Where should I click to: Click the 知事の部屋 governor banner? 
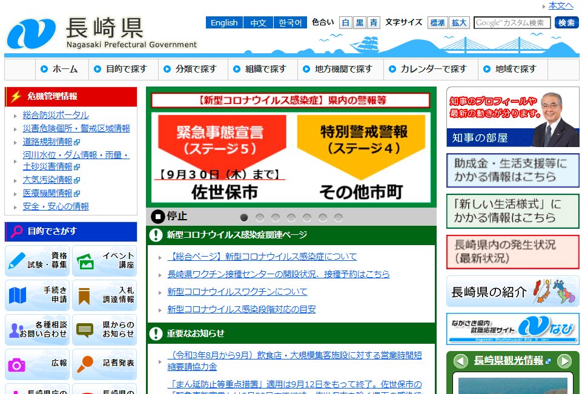[x=512, y=117]
